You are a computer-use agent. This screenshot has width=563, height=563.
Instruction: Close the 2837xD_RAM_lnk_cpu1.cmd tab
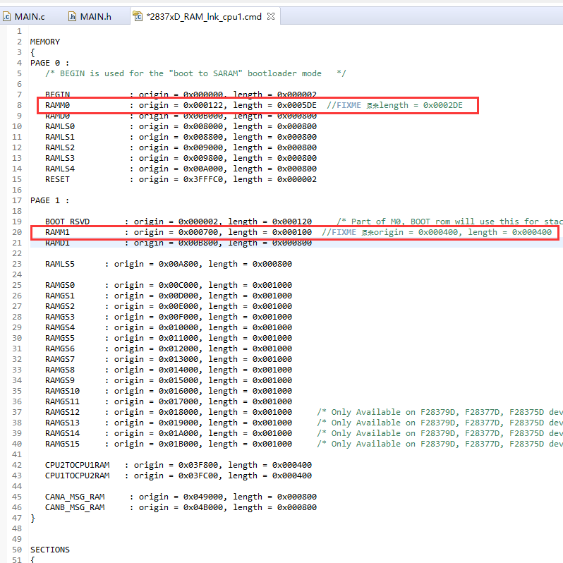[271, 16]
